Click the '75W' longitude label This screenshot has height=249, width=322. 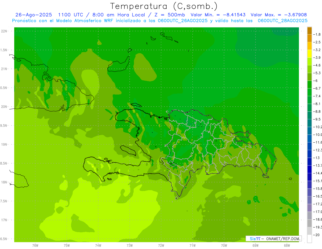click(67, 245)
